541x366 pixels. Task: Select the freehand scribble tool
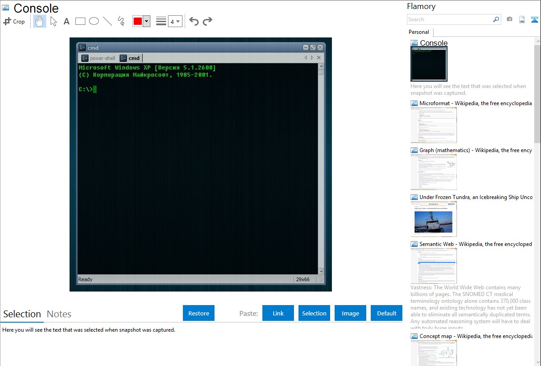pyautogui.click(x=121, y=21)
